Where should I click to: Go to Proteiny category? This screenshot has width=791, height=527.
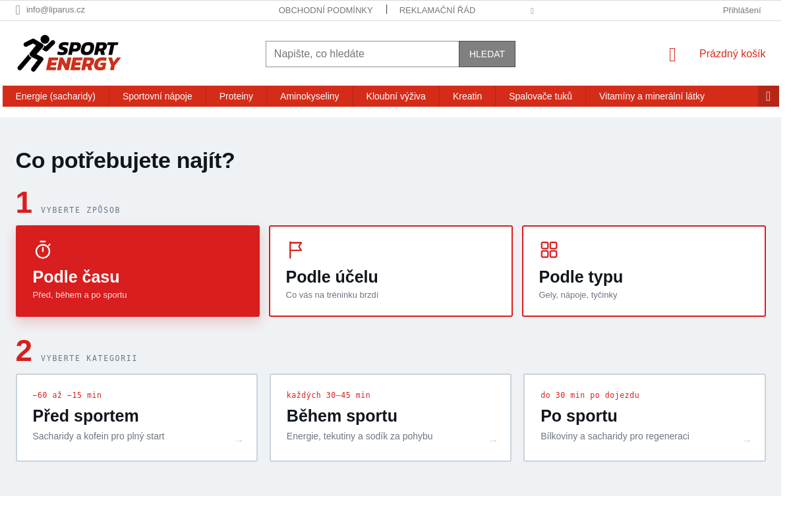tap(236, 96)
